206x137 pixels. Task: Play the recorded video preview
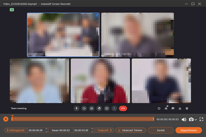(x=5, y=119)
